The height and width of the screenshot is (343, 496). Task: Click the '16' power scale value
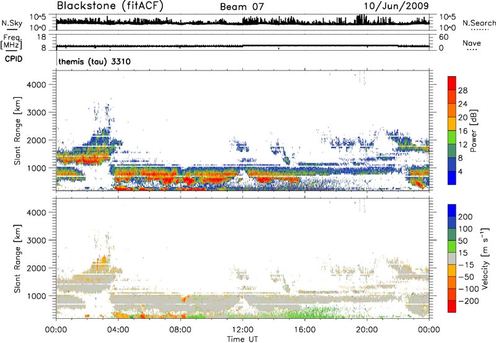[463, 131]
